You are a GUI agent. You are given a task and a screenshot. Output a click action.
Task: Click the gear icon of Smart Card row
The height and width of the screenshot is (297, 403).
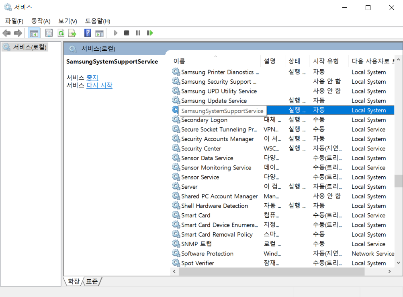click(176, 215)
